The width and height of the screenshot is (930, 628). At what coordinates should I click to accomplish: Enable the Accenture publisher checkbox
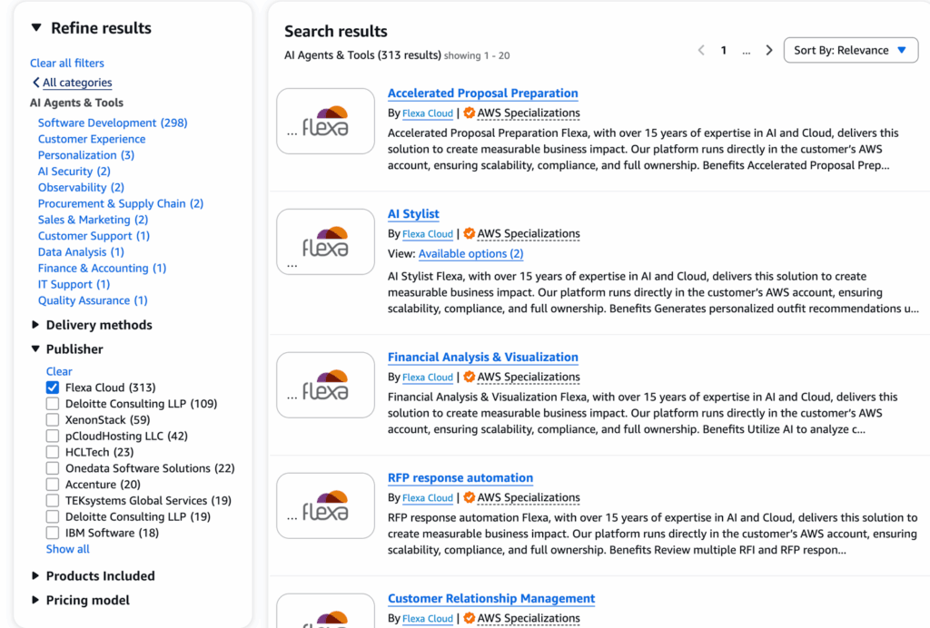53,485
